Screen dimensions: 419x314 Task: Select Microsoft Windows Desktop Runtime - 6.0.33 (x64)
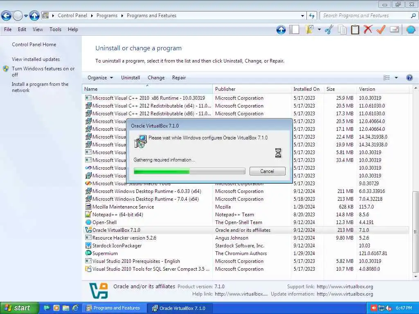tap(246, 191)
